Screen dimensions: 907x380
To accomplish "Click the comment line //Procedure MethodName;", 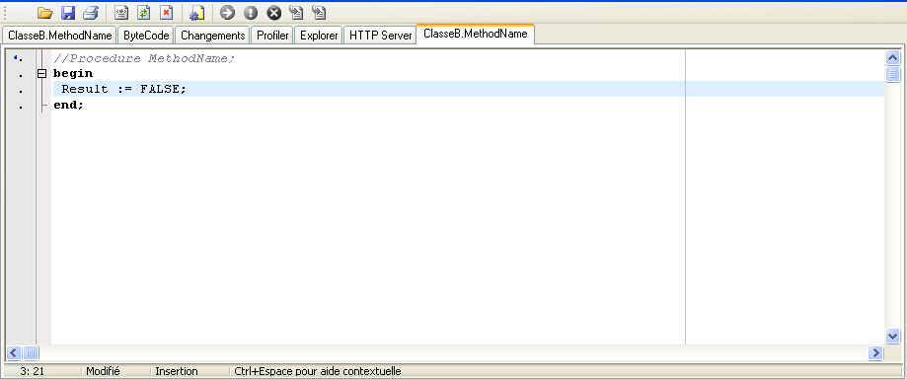I will tap(144, 58).
